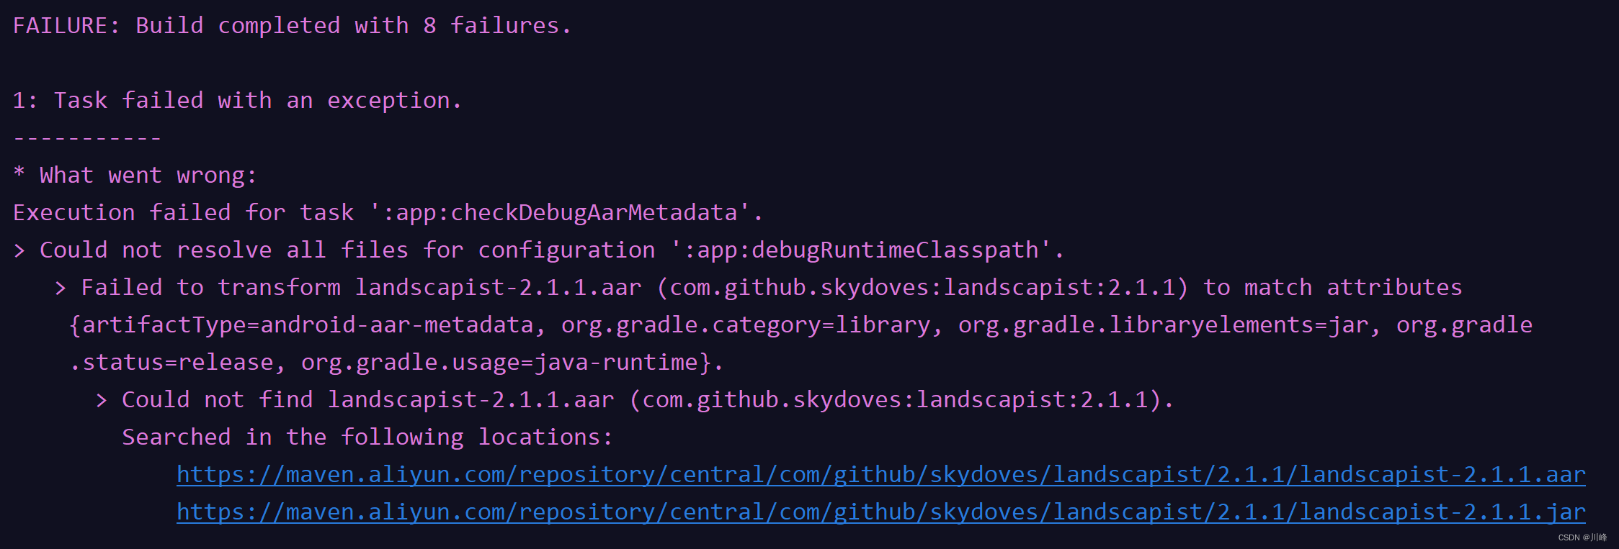This screenshot has width=1619, height=549.
Task: Click the 'Failed to transform landscapist-2.1.1.aar' line
Action: click(759, 288)
